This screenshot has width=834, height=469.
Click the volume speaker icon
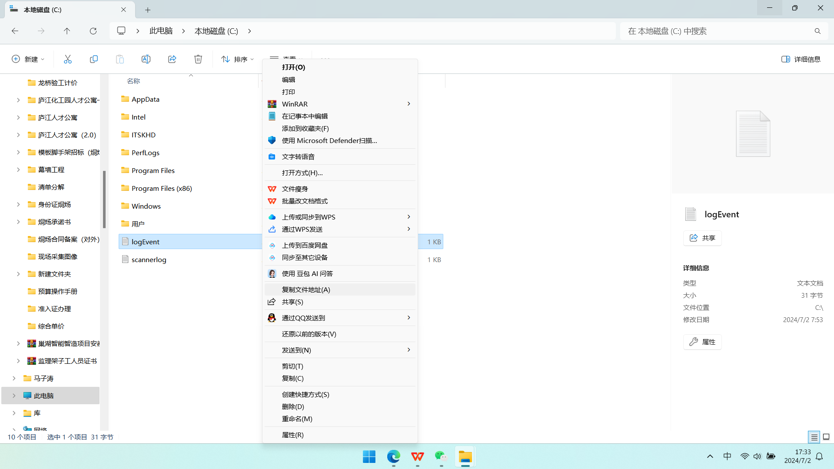tap(758, 456)
